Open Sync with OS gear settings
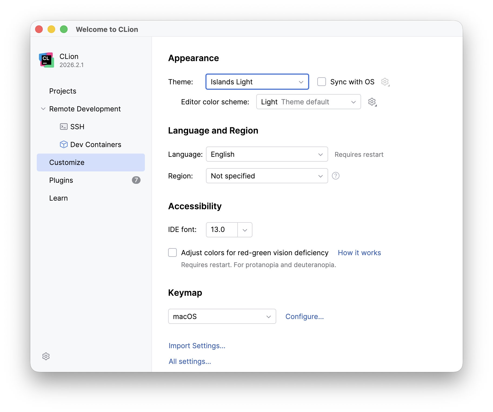This screenshot has height=412, width=493. (x=385, y=82)
